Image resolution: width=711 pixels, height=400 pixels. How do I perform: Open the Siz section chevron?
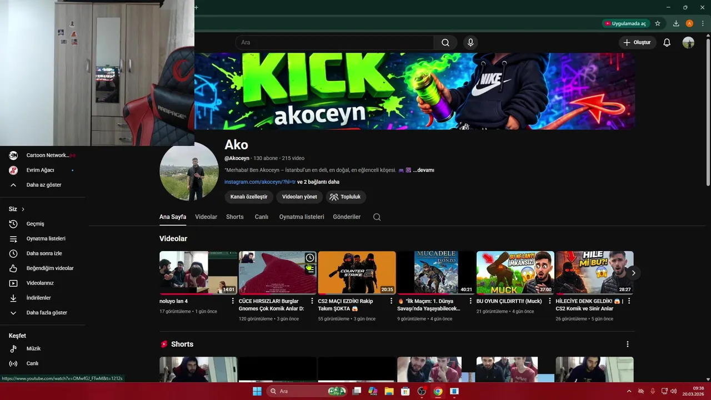(23, 209)
